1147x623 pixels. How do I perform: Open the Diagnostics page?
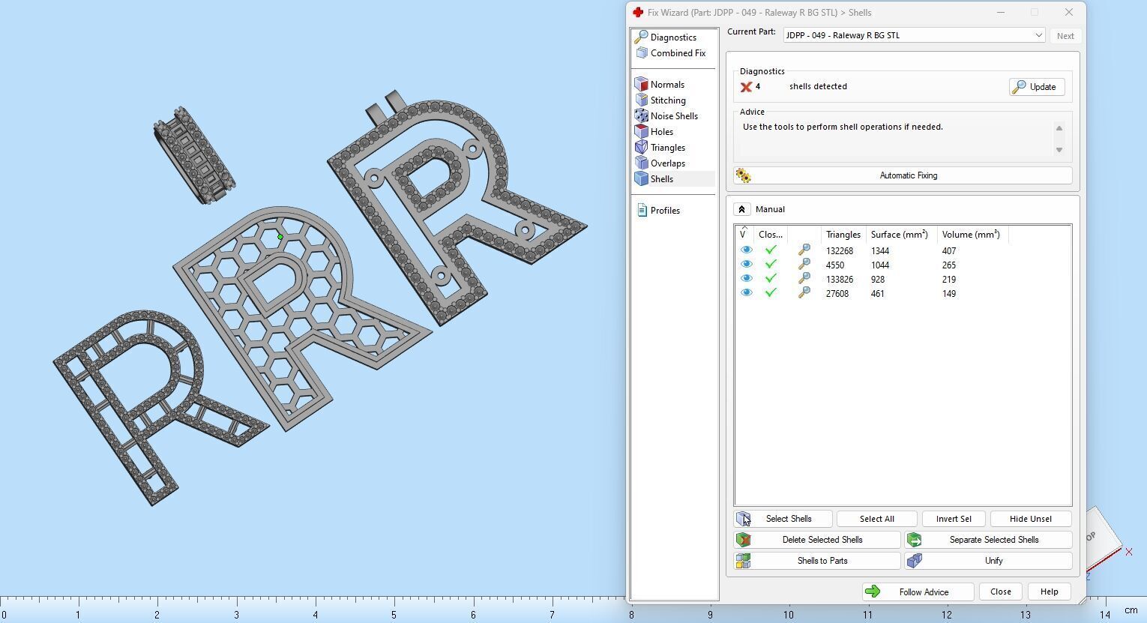click(672, 37)
